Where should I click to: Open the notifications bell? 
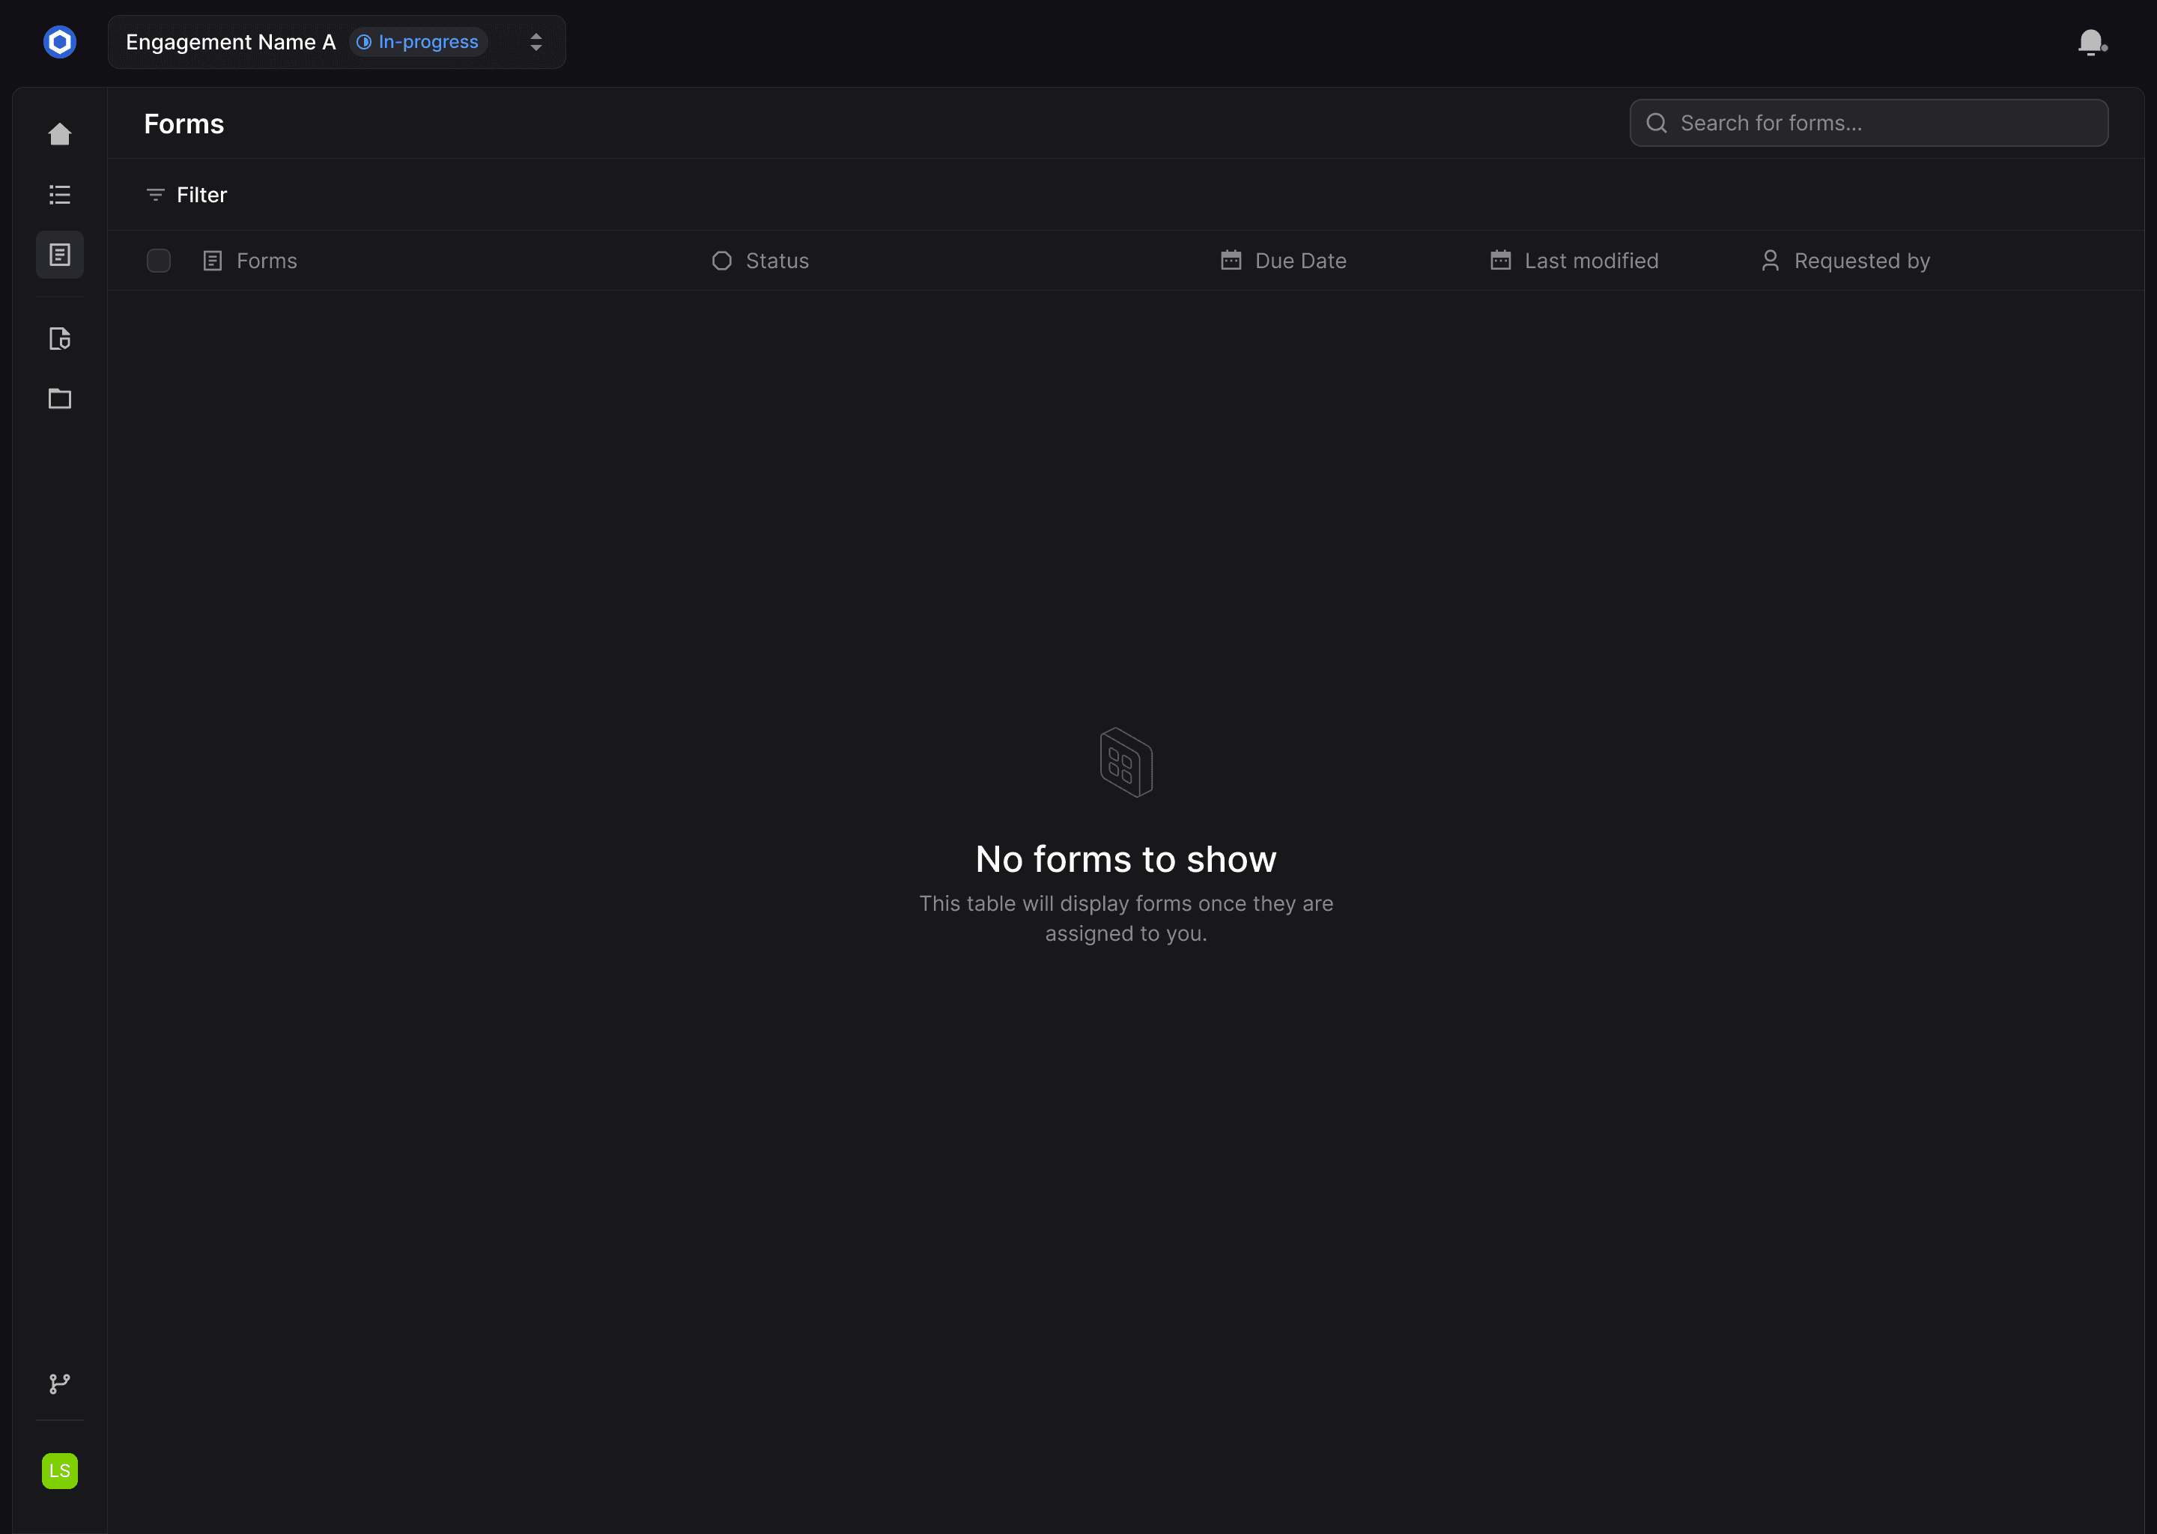click(x=2092, y=43)
